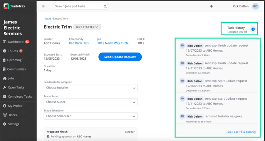The image size is (265, 141).
Task: Click the TradeTrax logo icon
Action: click(x=6, y=6)
